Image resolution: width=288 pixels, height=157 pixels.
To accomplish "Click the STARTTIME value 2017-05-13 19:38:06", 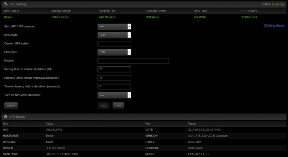I will (62, 154).
